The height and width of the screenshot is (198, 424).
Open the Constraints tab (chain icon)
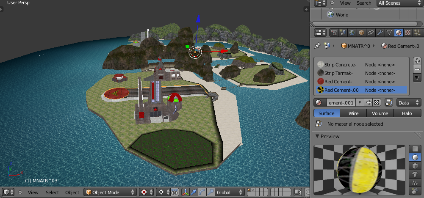(x=371, y=33)
